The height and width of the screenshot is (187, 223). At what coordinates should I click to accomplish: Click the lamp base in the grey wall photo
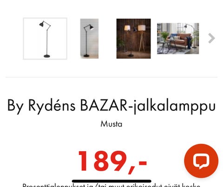pyautogui.click(x=86, y=56)
